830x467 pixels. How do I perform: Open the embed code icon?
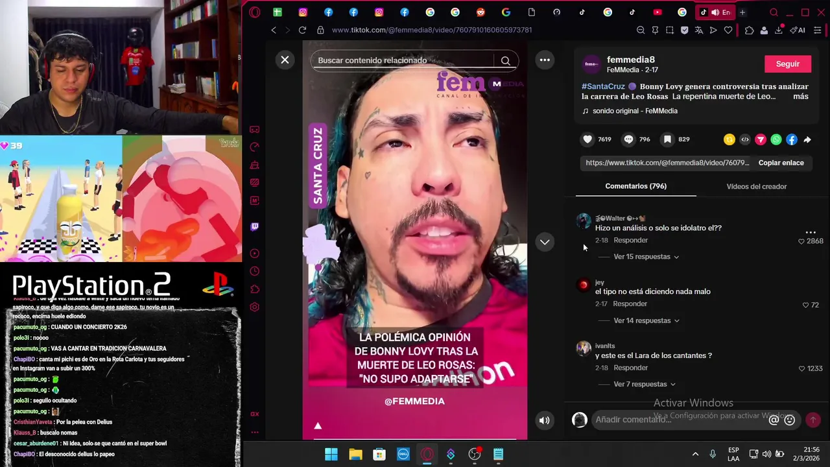(x=745, y=139)
